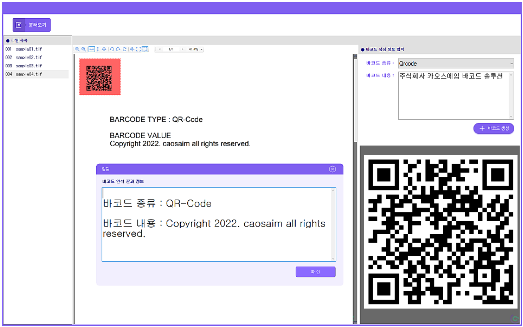523x327 pixels.
Task: Select file sample04.tif in the list
Action: [37, 74]
